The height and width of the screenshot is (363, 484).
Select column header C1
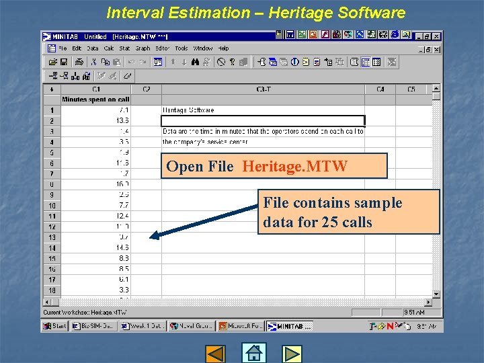coord(96,89)
